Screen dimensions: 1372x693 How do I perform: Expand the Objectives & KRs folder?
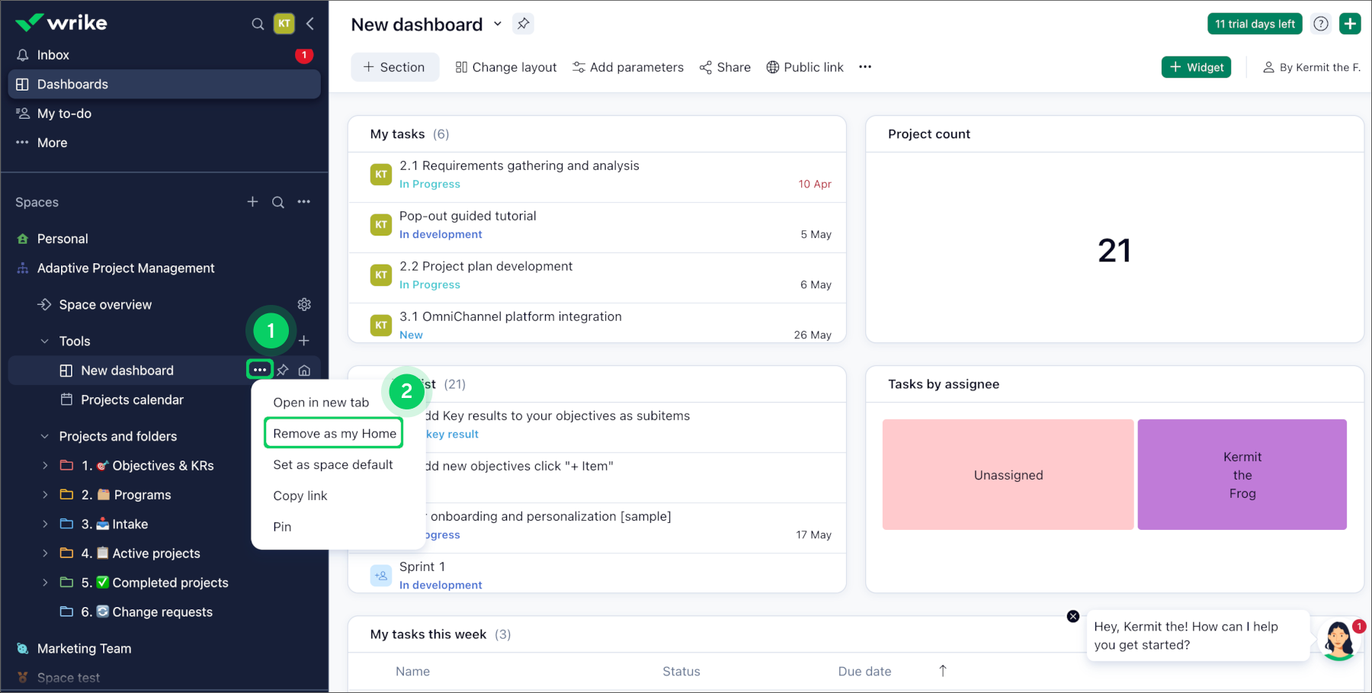coord(45,466)
